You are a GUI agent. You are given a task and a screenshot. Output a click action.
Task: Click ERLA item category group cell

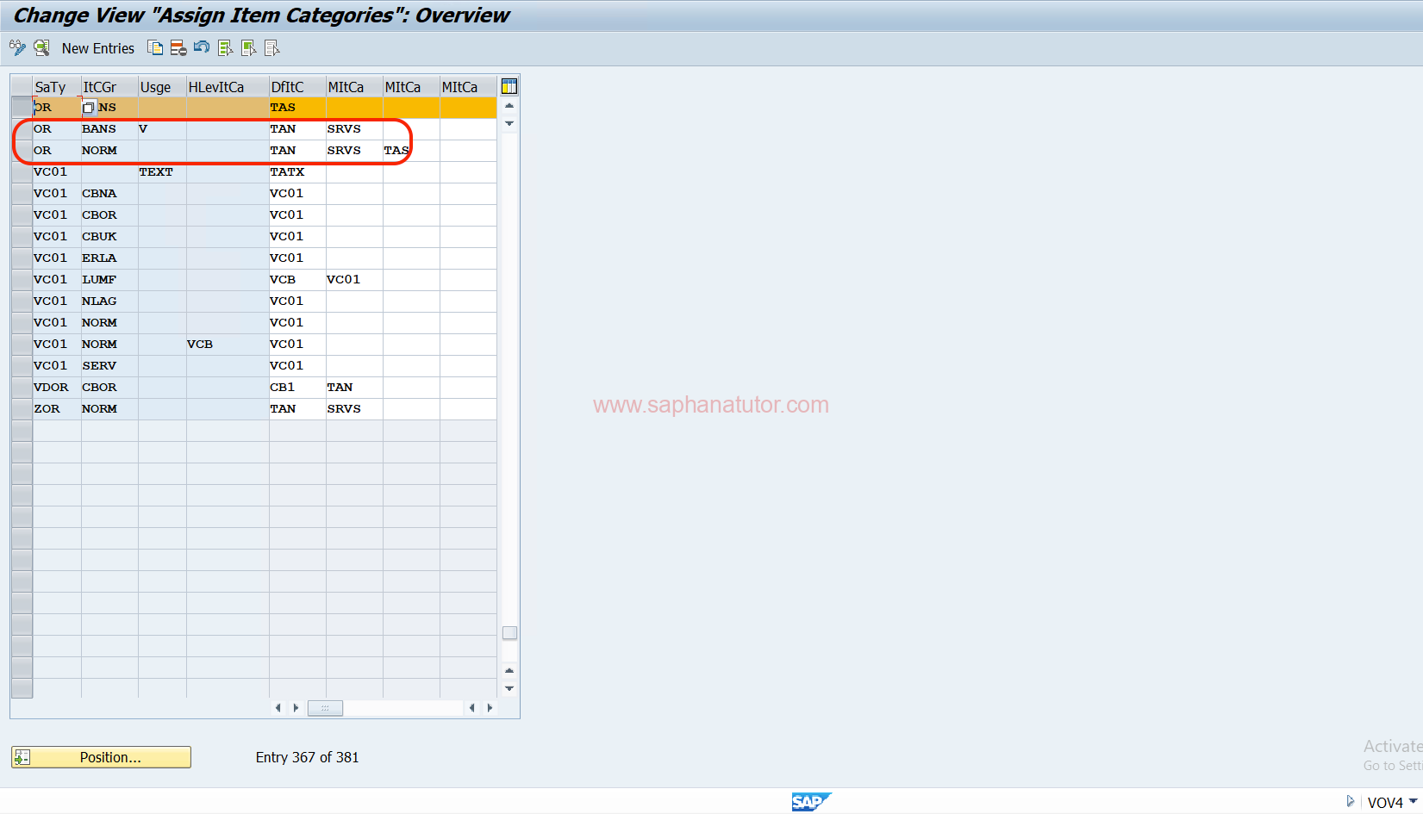(x=109, y=258)
